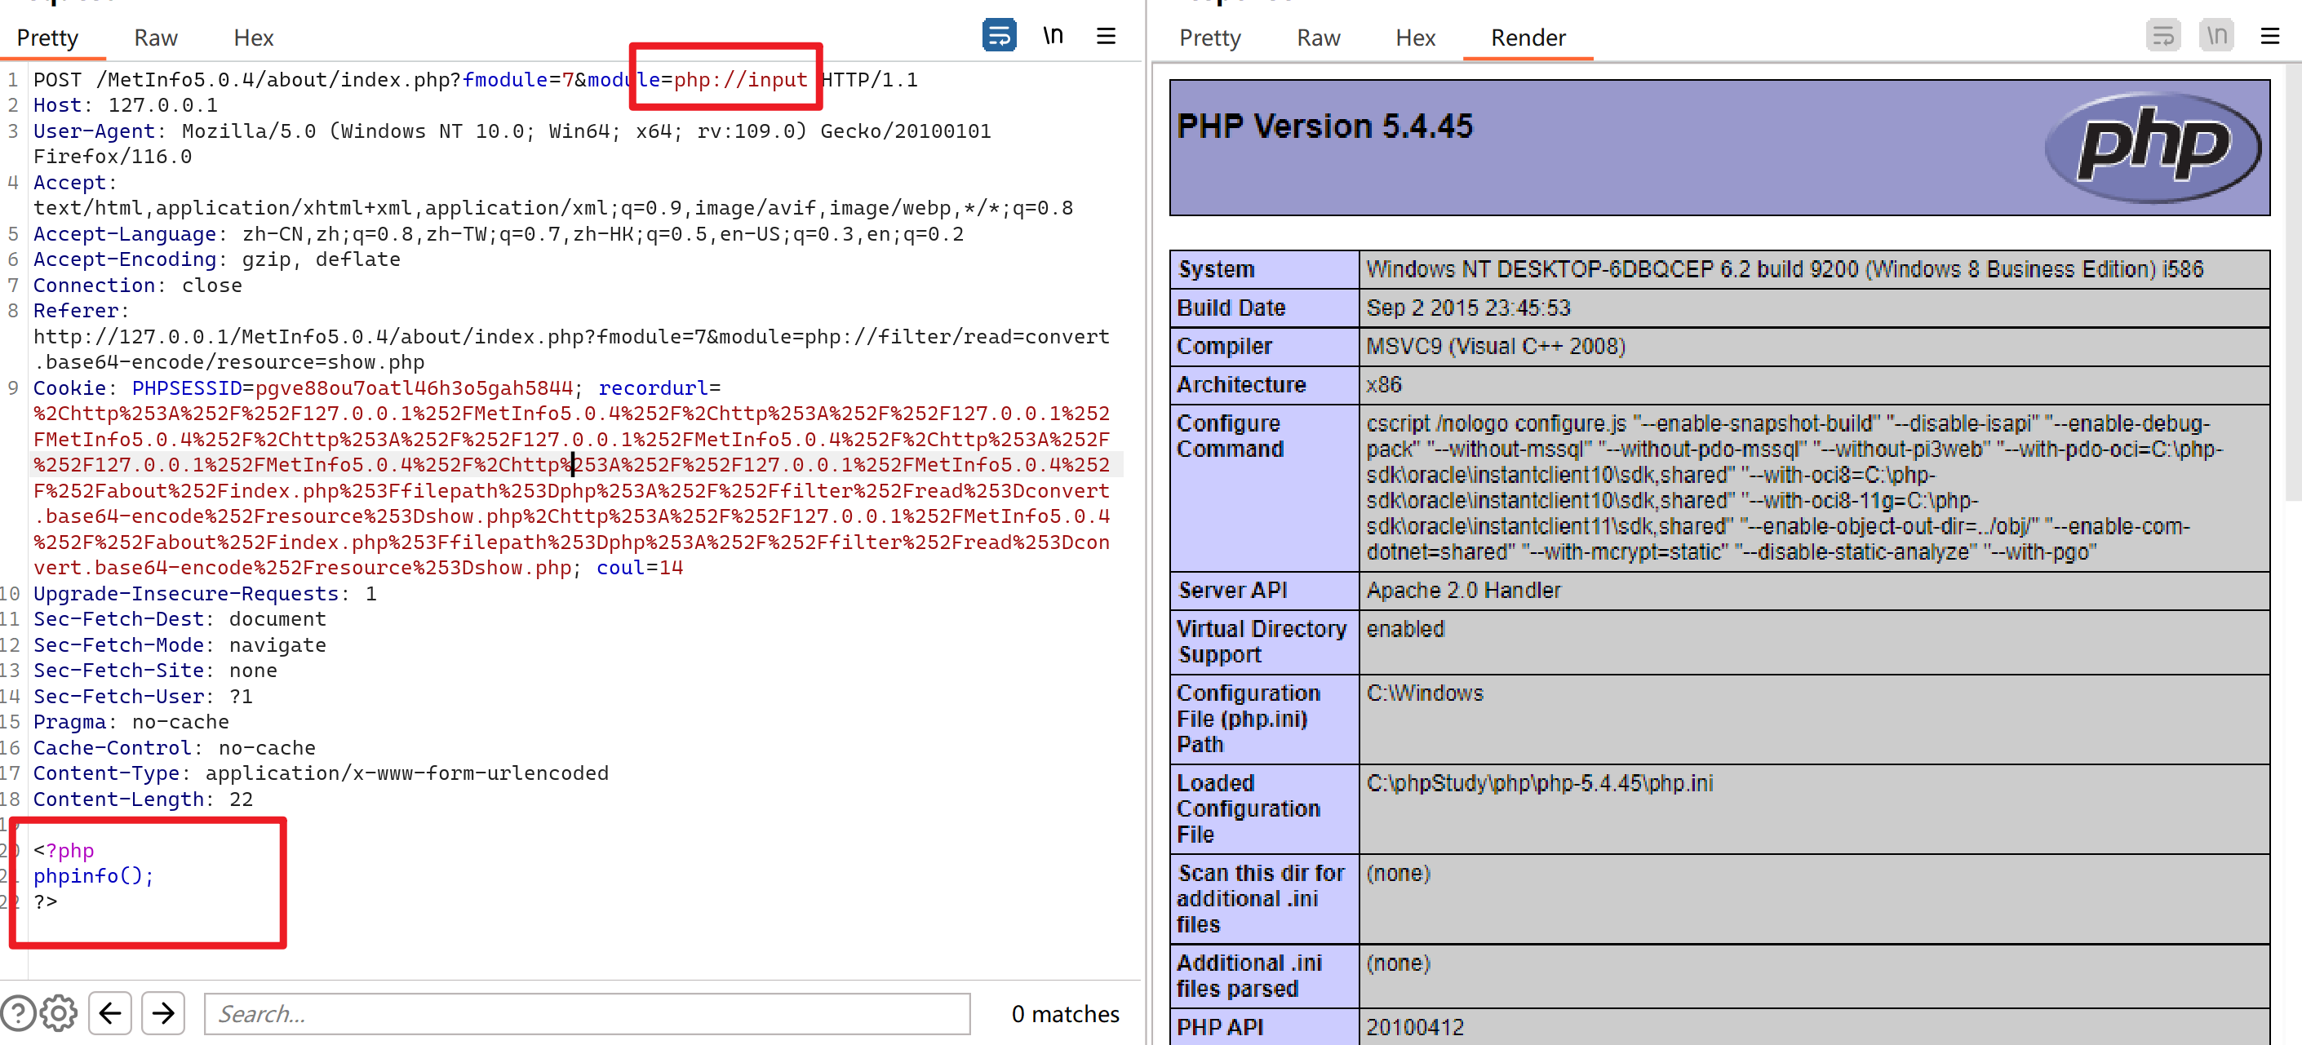This screenshot has height=1045, width=2302.
Task: Toggle show non-printable characters in request panel
Action: pyautogui.click(x=1053, y=36)
